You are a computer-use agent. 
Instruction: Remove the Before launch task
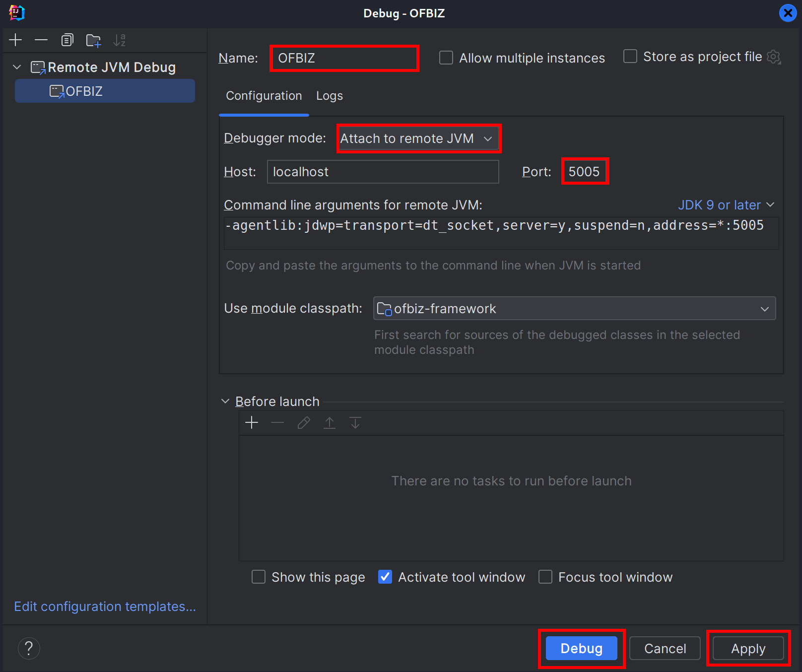277,422
